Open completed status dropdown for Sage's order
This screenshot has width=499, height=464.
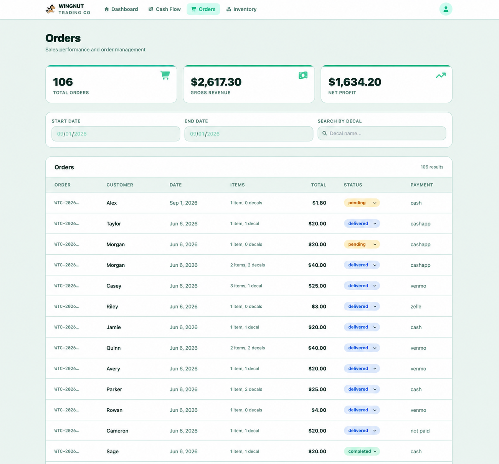[362, 451]
